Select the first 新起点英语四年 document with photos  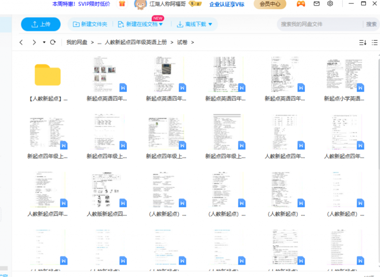(107, 79)
